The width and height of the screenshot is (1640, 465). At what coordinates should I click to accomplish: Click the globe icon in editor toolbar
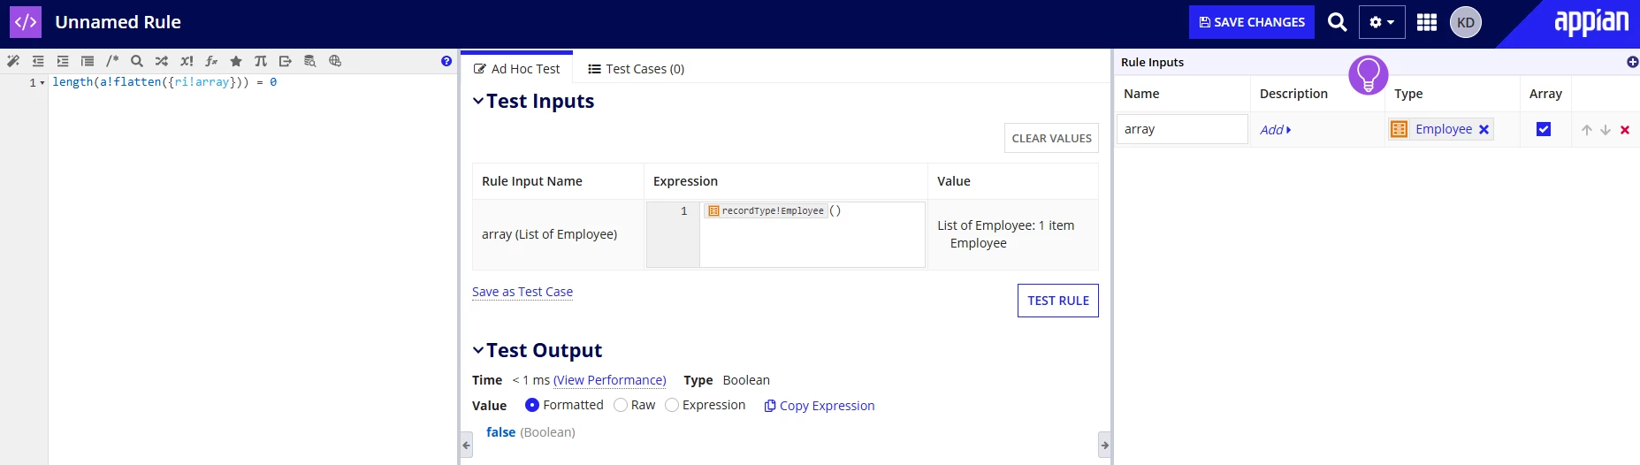point(335,61)
